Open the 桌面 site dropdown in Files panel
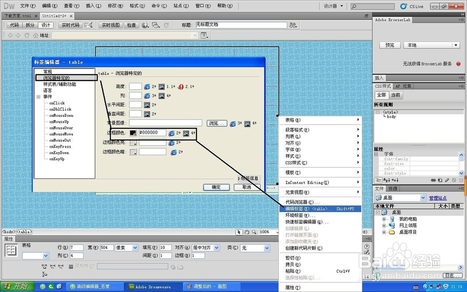The image size is (467, 292). 401,198
